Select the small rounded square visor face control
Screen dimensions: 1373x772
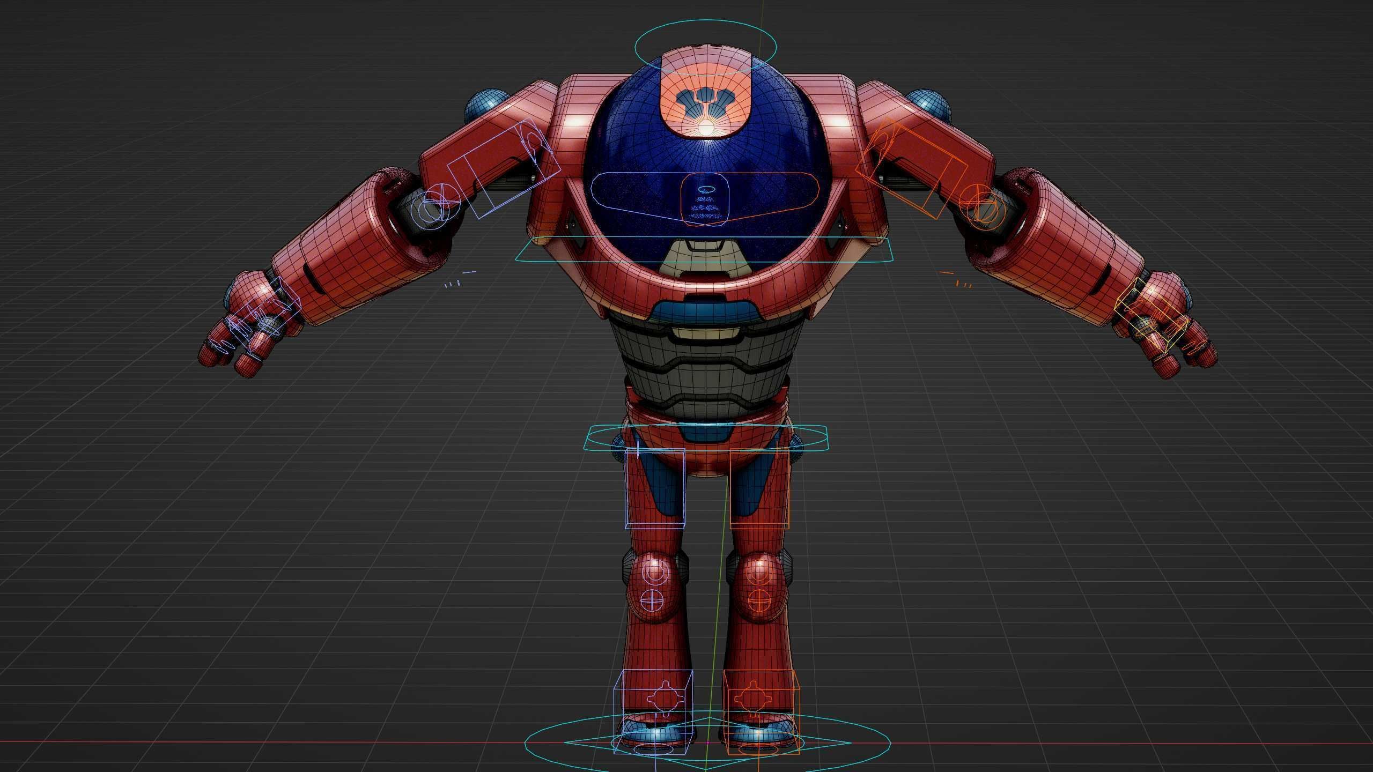[x=705, y=200]
